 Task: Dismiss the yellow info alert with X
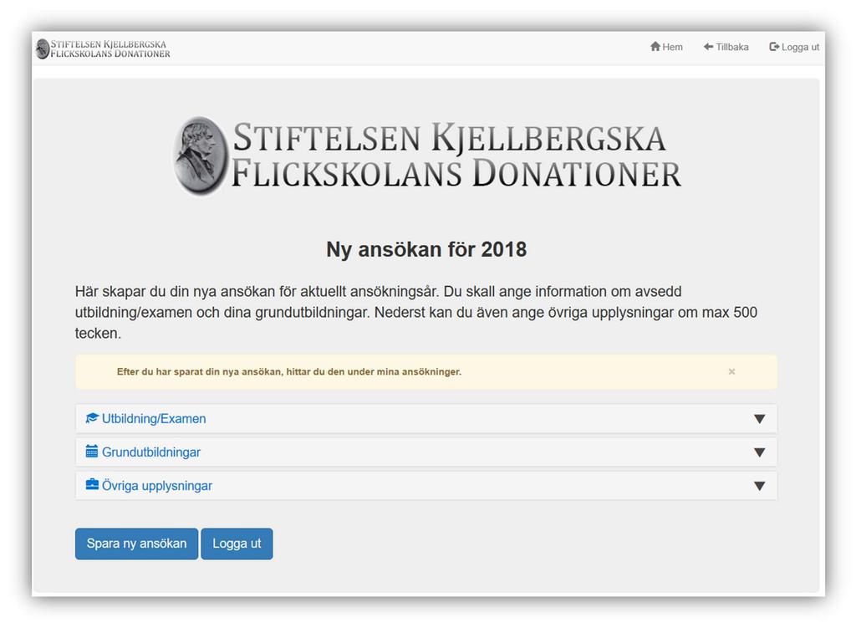click(731, 371)
